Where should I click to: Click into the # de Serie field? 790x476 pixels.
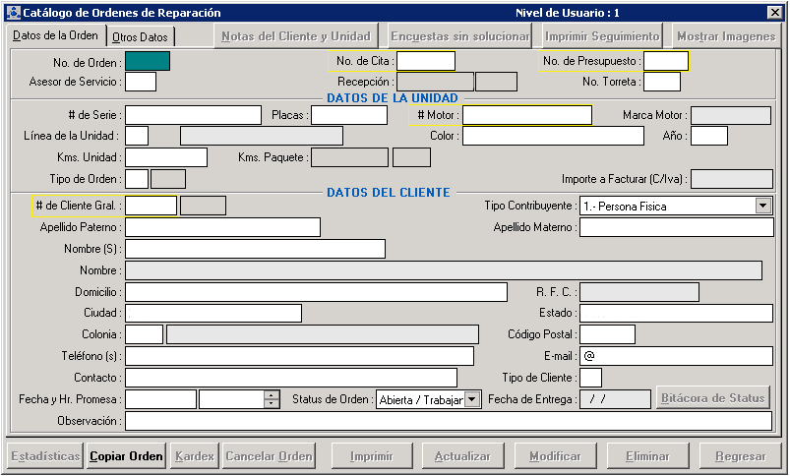point(193,115)
